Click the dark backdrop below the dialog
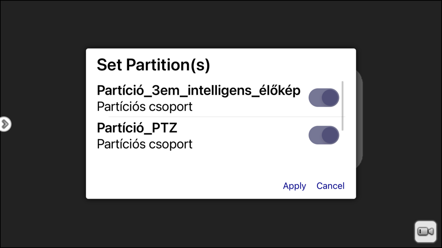The height and width of the screenshot is (248, 442). click(x=221, y=223)
